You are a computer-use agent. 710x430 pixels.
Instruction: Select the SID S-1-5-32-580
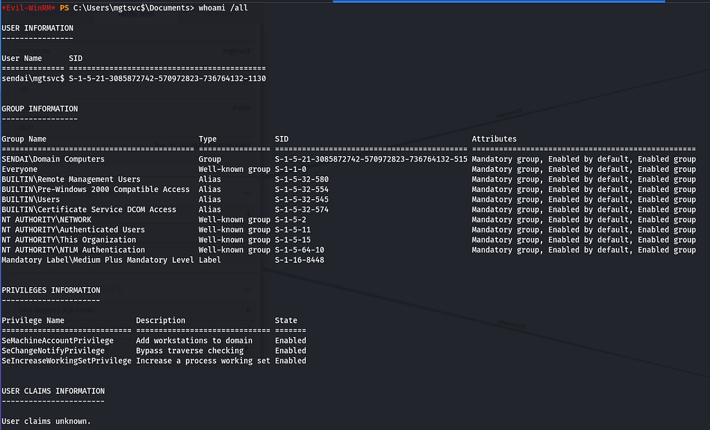[x=302, y=180]
